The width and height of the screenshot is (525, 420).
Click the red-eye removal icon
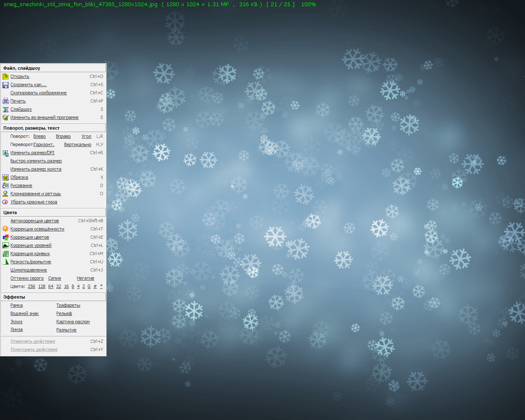click(x=5, y=202)
